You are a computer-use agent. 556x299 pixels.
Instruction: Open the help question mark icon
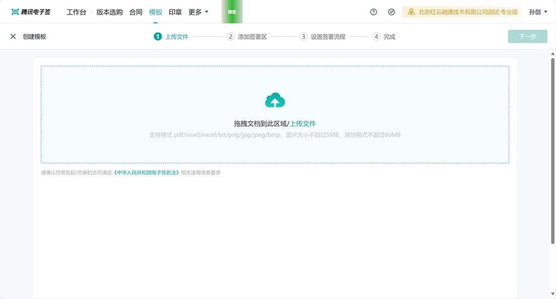coord(373,12)
